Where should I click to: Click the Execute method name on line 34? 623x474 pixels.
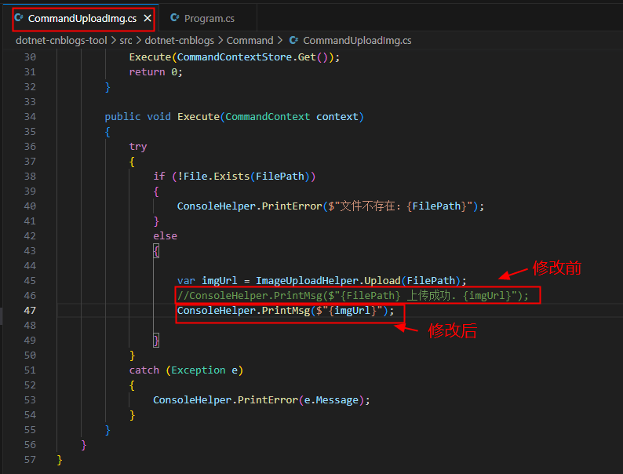pos(199,116)
